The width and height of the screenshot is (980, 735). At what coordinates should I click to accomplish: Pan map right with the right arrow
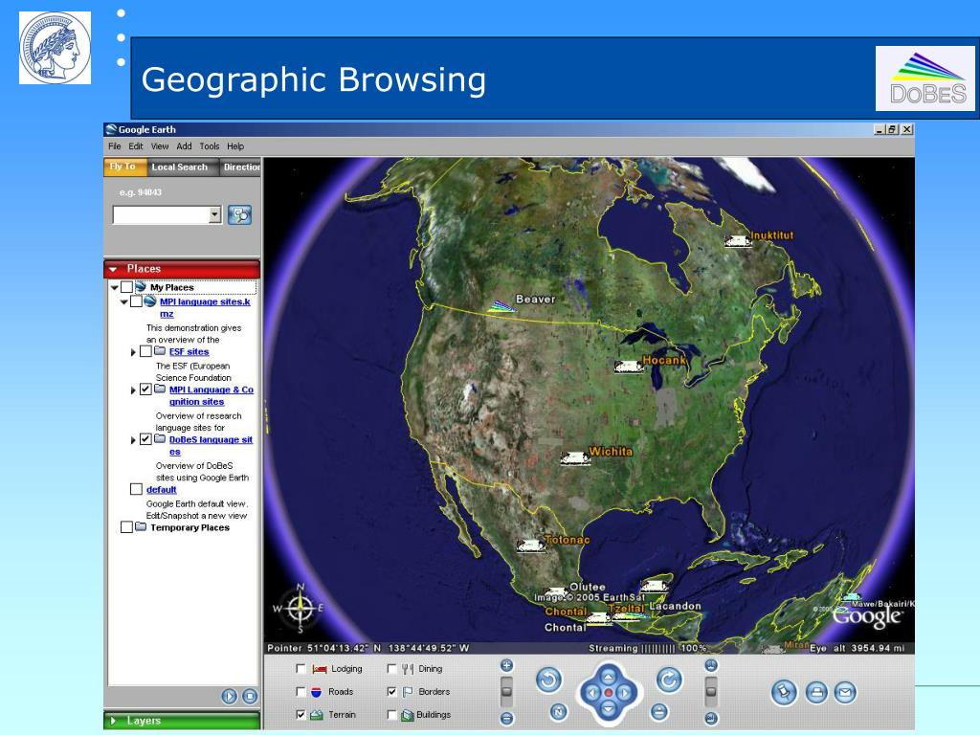[x=624, y=693]
